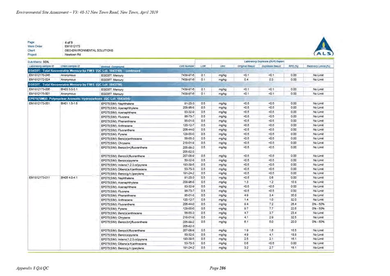Click client sample ID BH03 3.0-3.1

[69, 89]
